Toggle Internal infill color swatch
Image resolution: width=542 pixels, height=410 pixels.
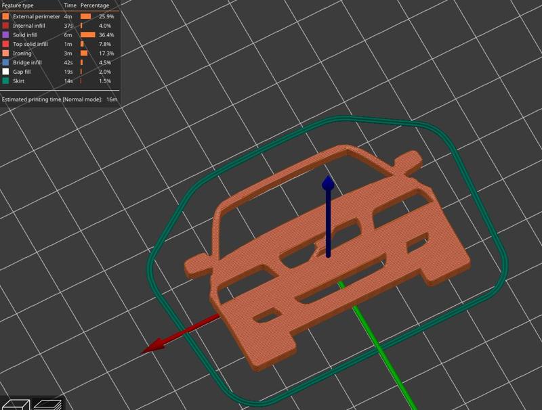tap(5, 26)
